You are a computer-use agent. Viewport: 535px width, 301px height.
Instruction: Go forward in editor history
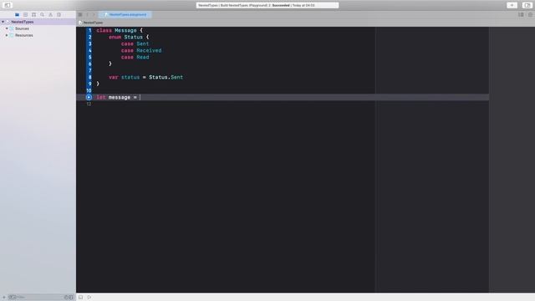(94, 15)
